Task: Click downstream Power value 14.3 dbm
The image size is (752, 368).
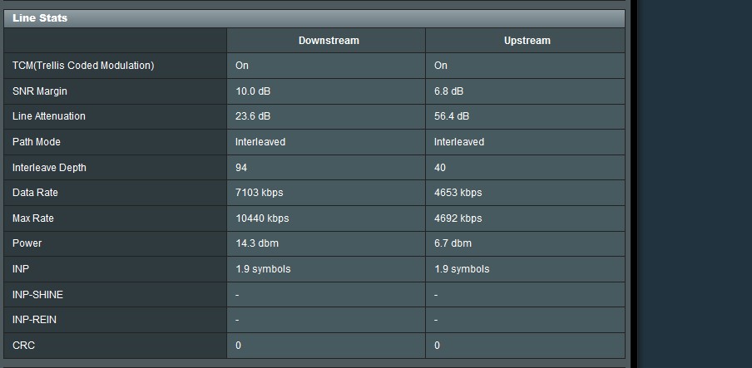Action: (x=257, y=243)
